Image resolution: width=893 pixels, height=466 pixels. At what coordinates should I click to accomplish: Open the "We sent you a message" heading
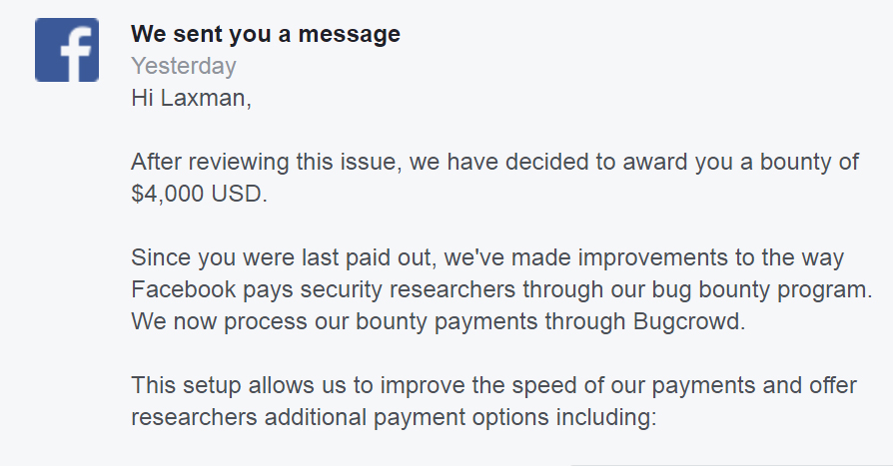tap(265, 34)
